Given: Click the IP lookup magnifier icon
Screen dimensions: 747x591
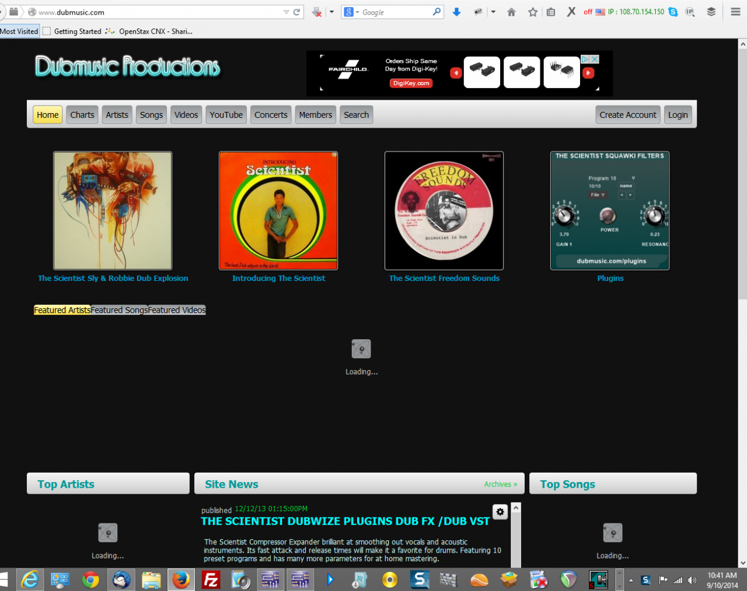Looking at the screenshot, I should click(690, 12).
